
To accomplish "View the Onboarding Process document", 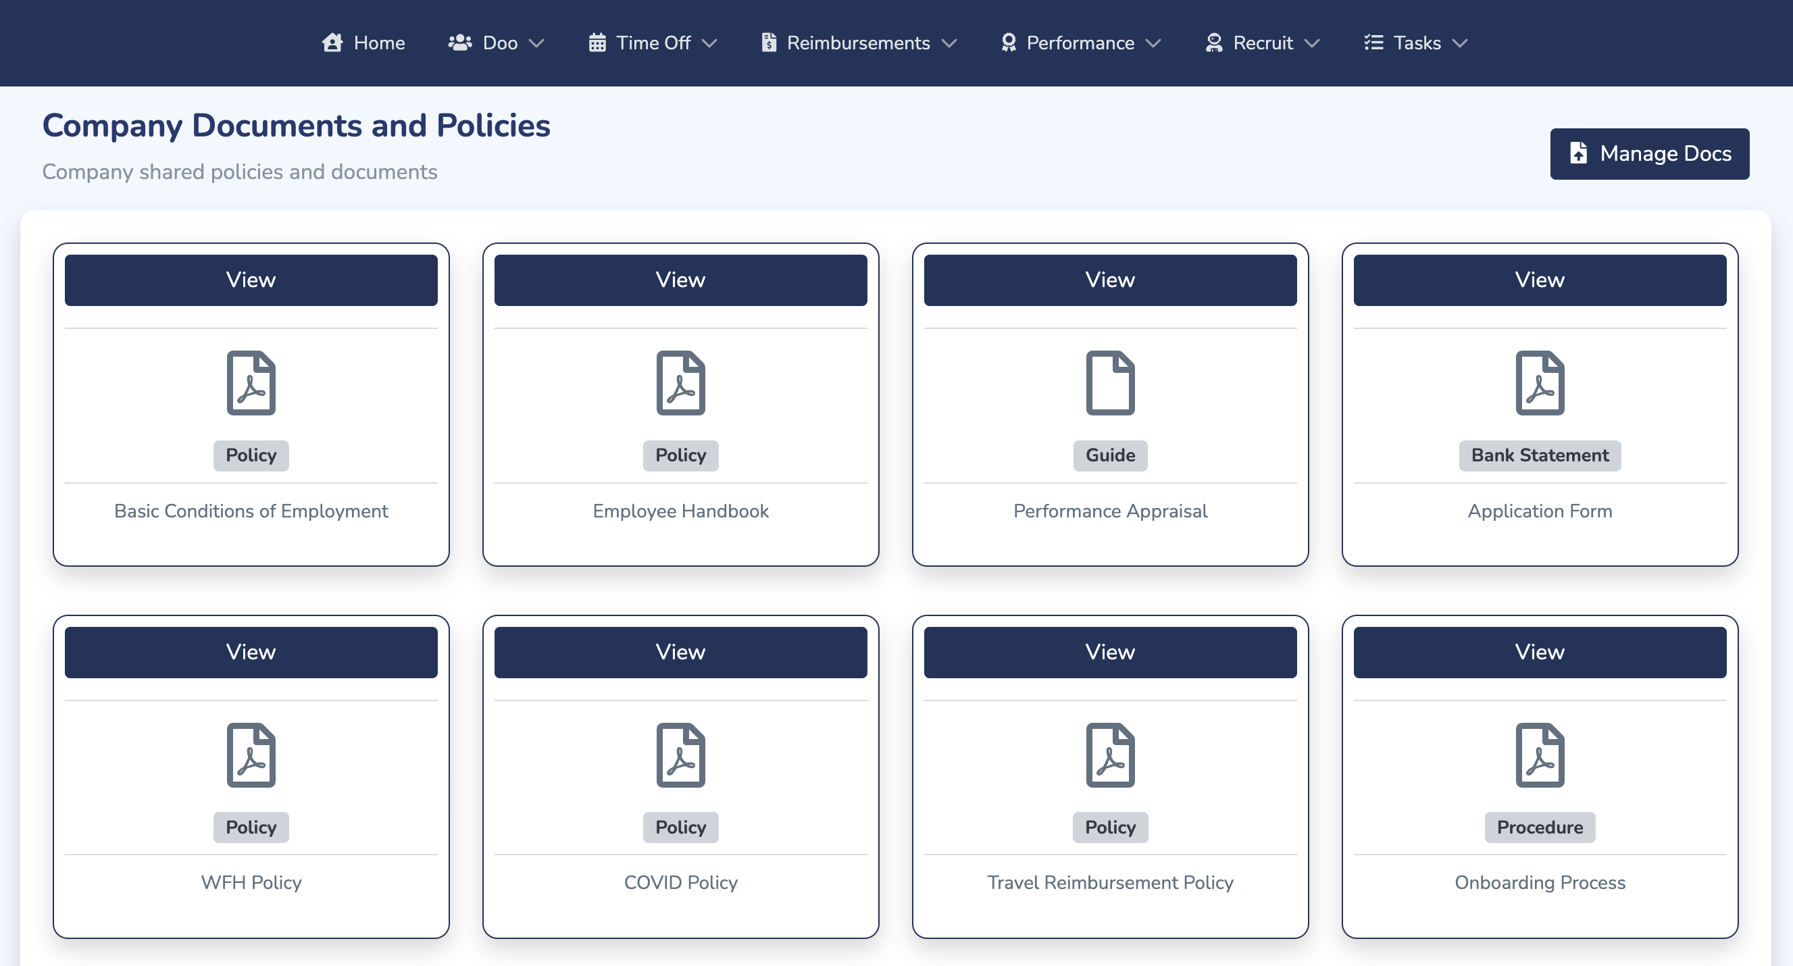I will click(x=1540, y=652).
